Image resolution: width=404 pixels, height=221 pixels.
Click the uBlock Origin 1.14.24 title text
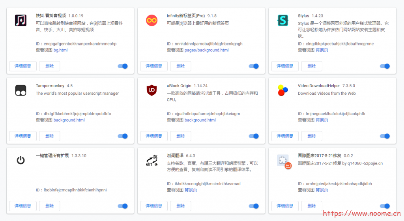click(x=187, y=86)
